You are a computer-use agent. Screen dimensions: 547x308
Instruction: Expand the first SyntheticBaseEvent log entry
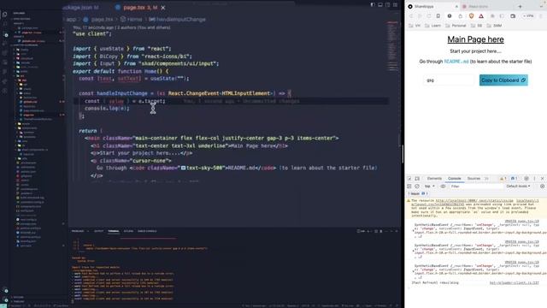pyautogui.click(x=414, y=231)
